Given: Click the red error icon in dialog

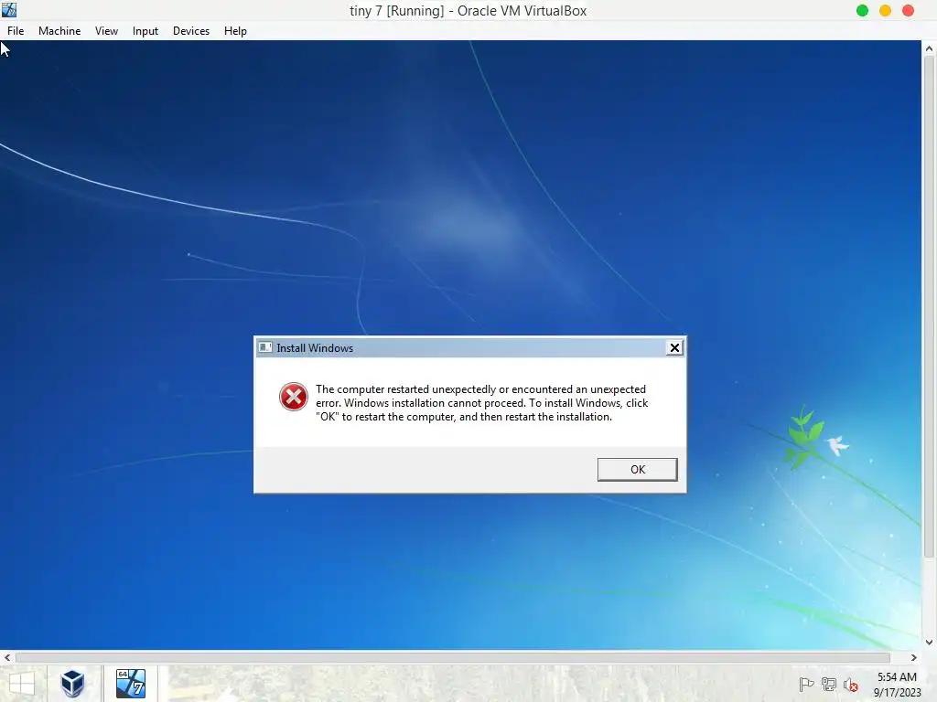Looking at the screenshot, I should [294, 397].
